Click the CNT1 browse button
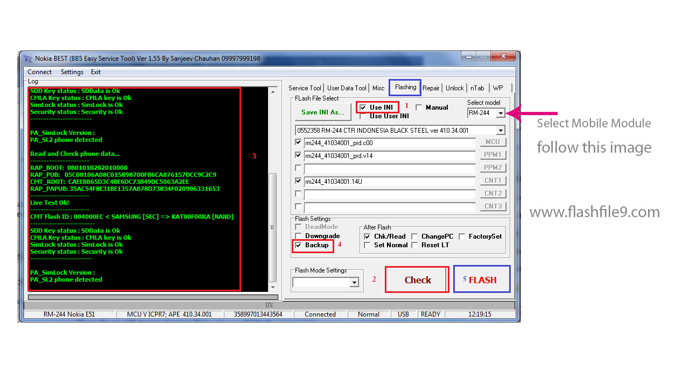690x373 pixels. pyautogui.click(x=493, y=181)
